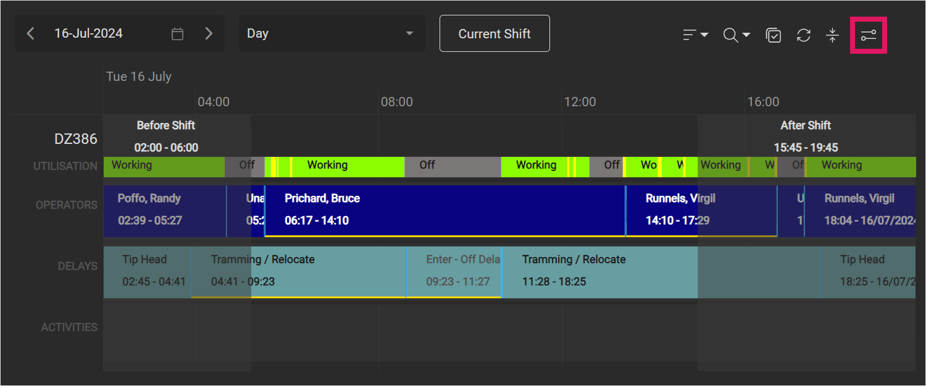Screen dimensions: 926x386
Task: Go to next date arrow
Action: click(x=209, y=33)
